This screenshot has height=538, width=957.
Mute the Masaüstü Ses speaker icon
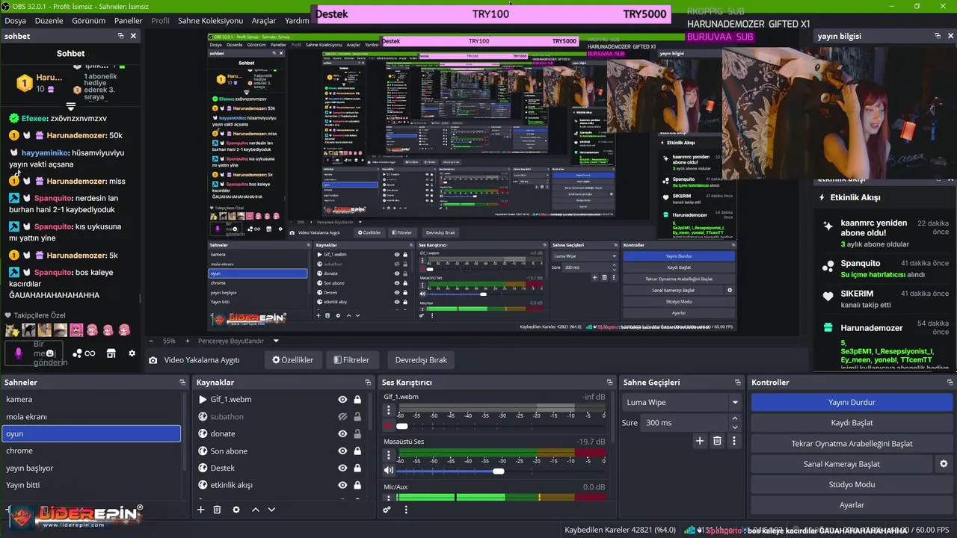[x=388, y=471]
